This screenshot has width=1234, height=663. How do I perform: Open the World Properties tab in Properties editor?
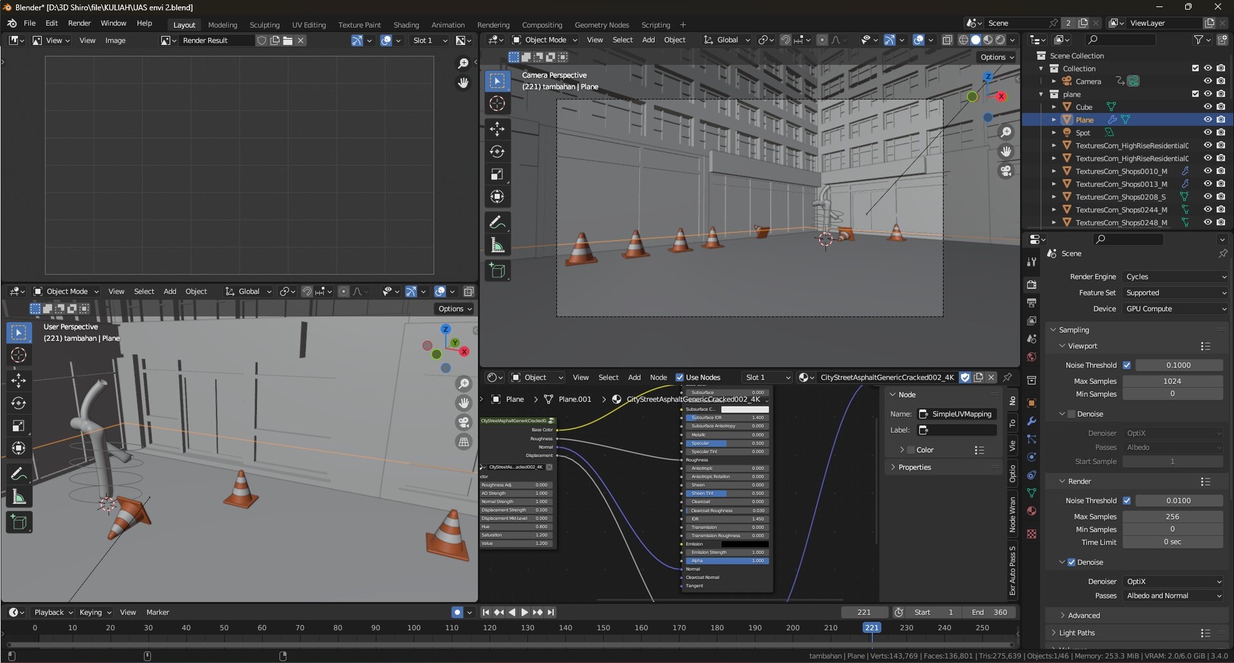(1032, 357)
